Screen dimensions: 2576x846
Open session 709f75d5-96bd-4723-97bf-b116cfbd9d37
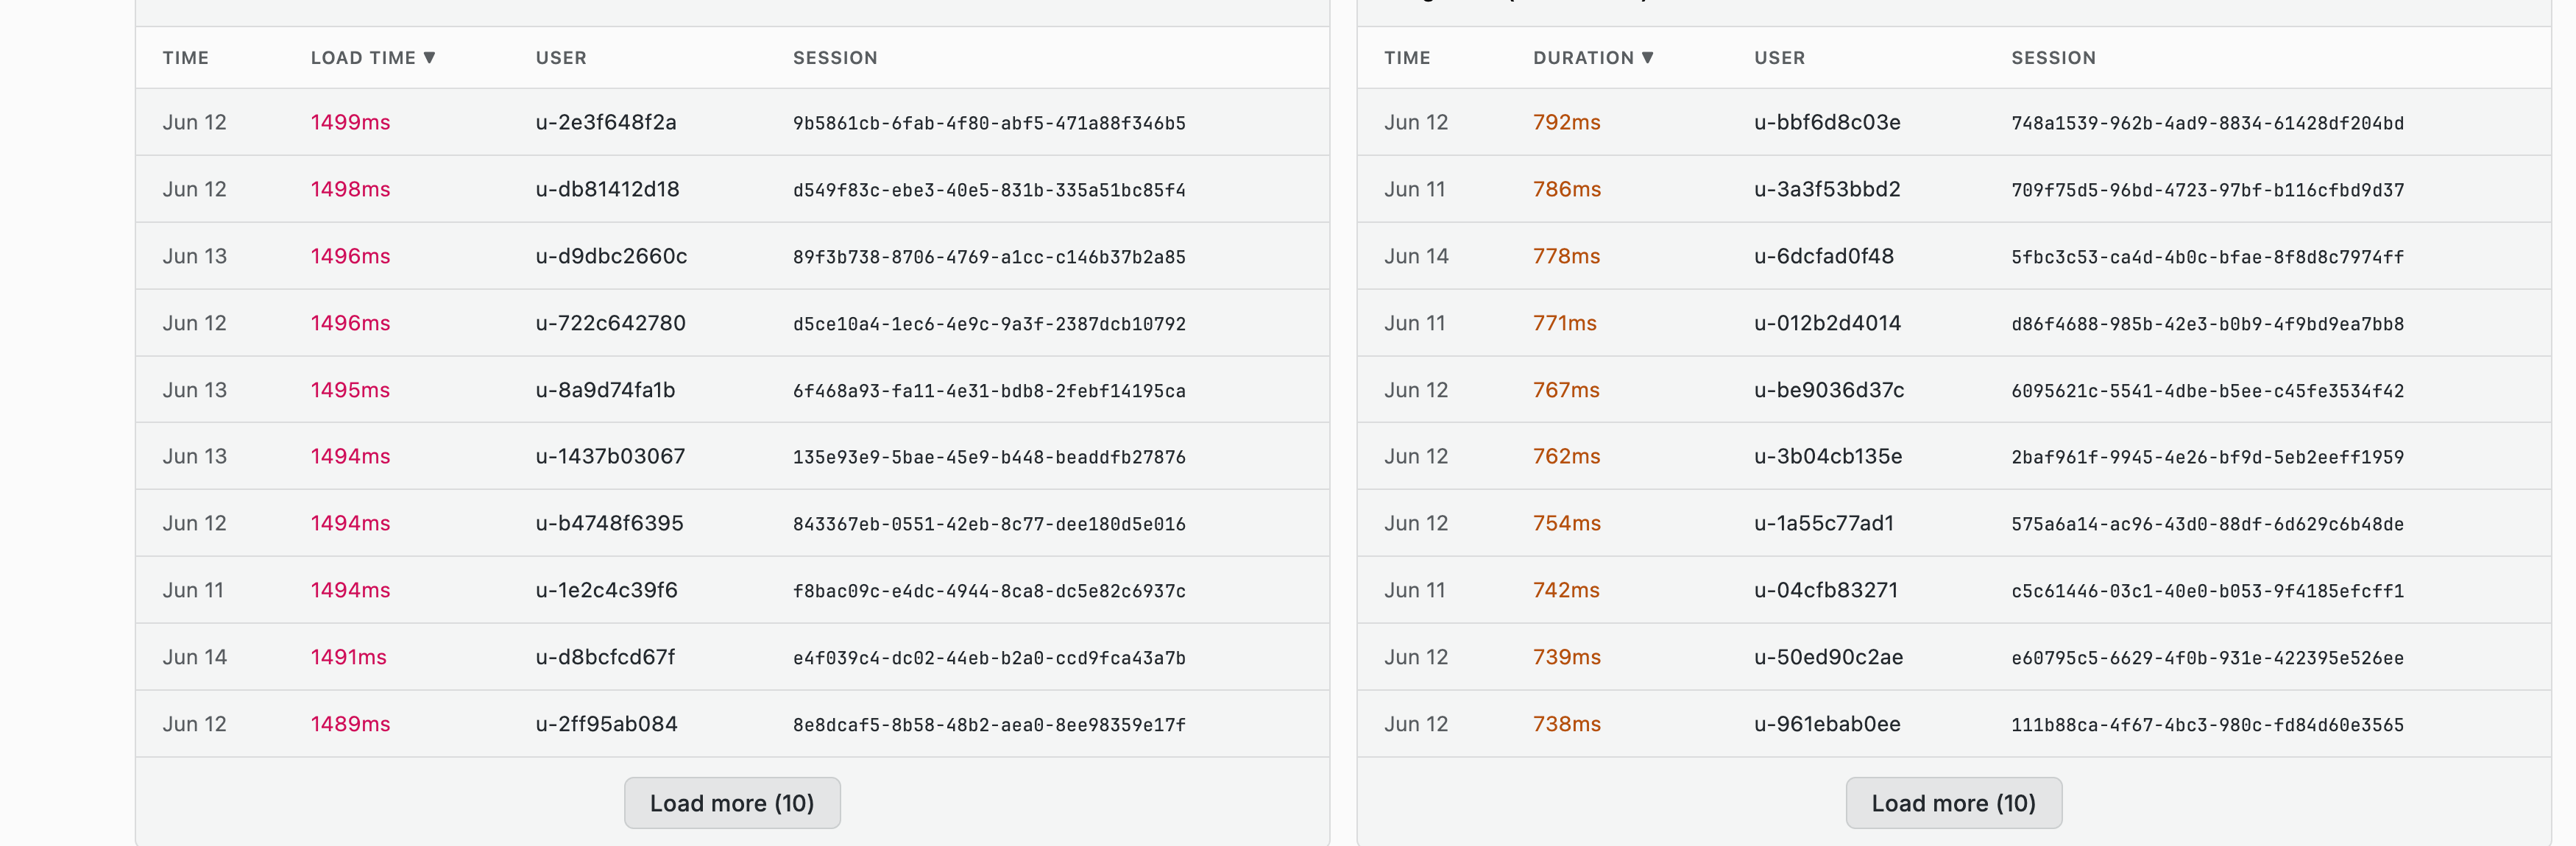click(x=2208, y=190)
